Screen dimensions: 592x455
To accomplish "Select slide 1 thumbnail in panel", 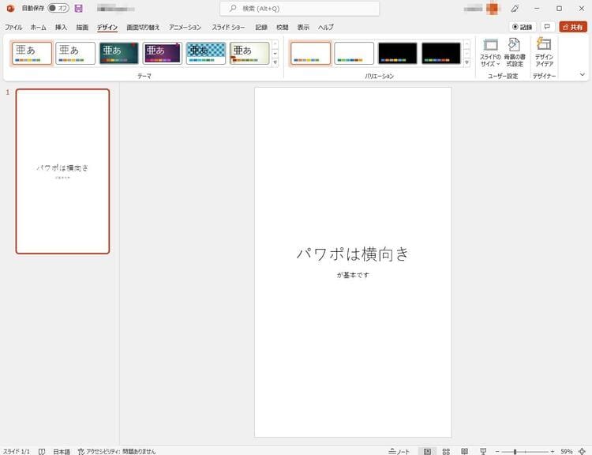I will (62, 171).
